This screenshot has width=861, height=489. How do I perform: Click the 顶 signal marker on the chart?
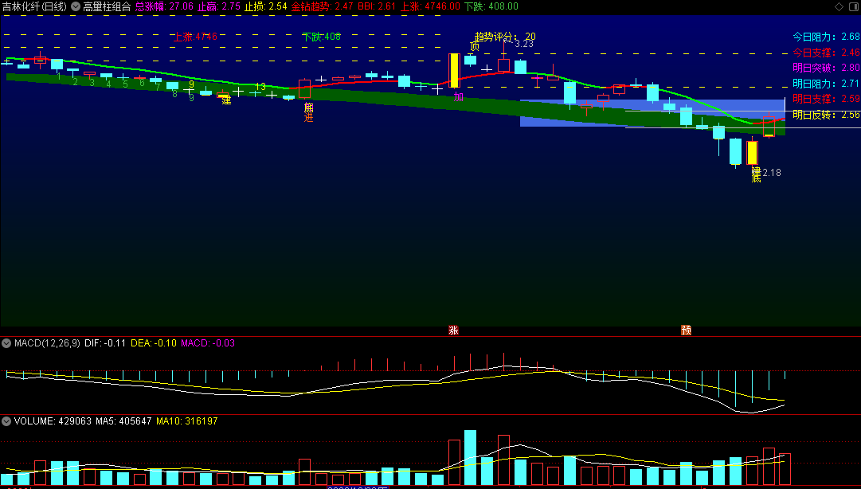pos(475,47)
